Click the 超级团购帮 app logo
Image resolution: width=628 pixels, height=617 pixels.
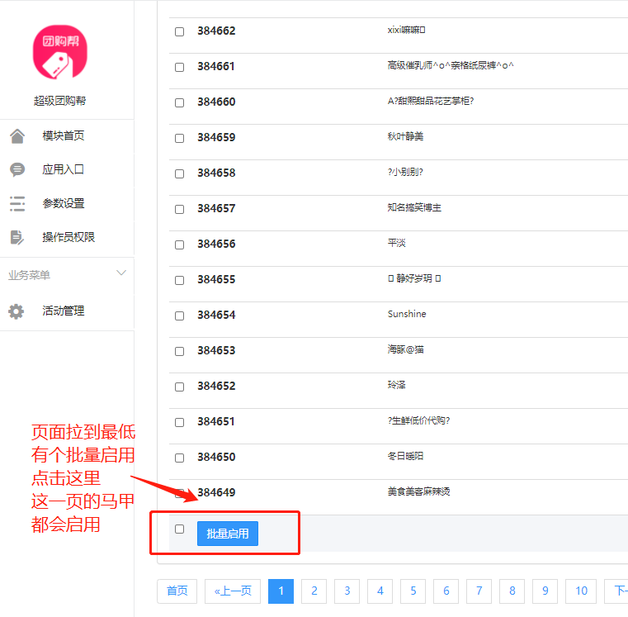click(x=59, y=52)
